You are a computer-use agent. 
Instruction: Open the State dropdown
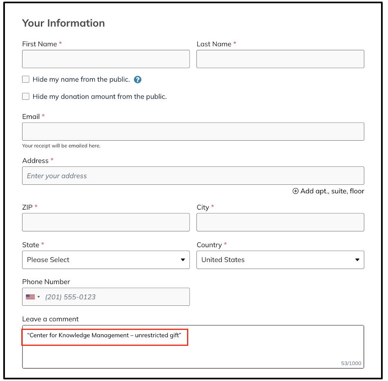click(x=106, y=260)
